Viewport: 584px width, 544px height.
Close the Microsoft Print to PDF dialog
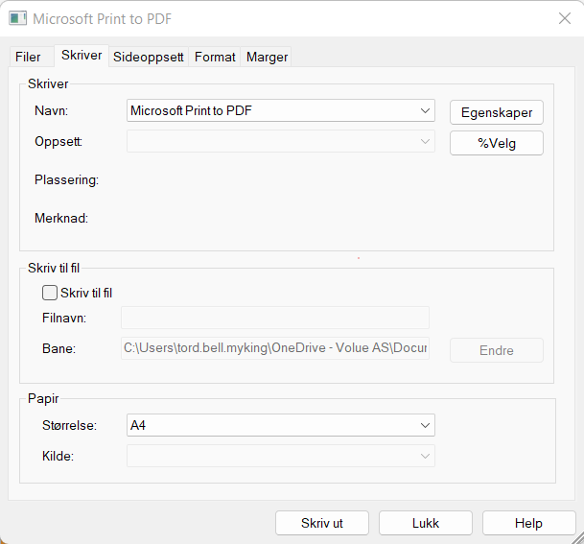(564, 19)
